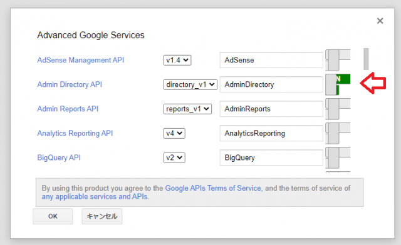
Task: Enable the AdminReports service switch
Action: click(338, 109)
